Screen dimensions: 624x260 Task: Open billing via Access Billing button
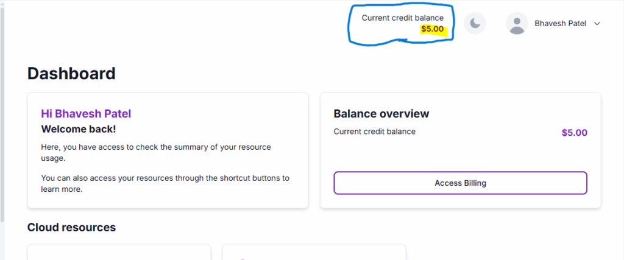coord(460,183)
